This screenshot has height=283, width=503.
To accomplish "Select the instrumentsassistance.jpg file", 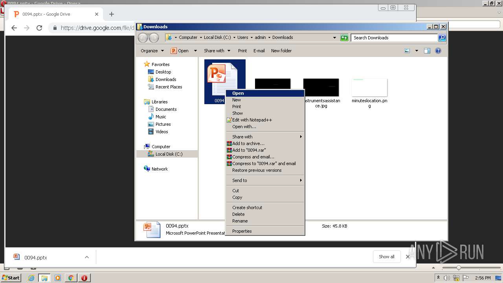I will [x=321, y=92].
